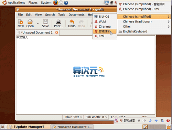Expand the Open recent files arrow
Viewport: 172px width, 130px height.
point(37,24)
